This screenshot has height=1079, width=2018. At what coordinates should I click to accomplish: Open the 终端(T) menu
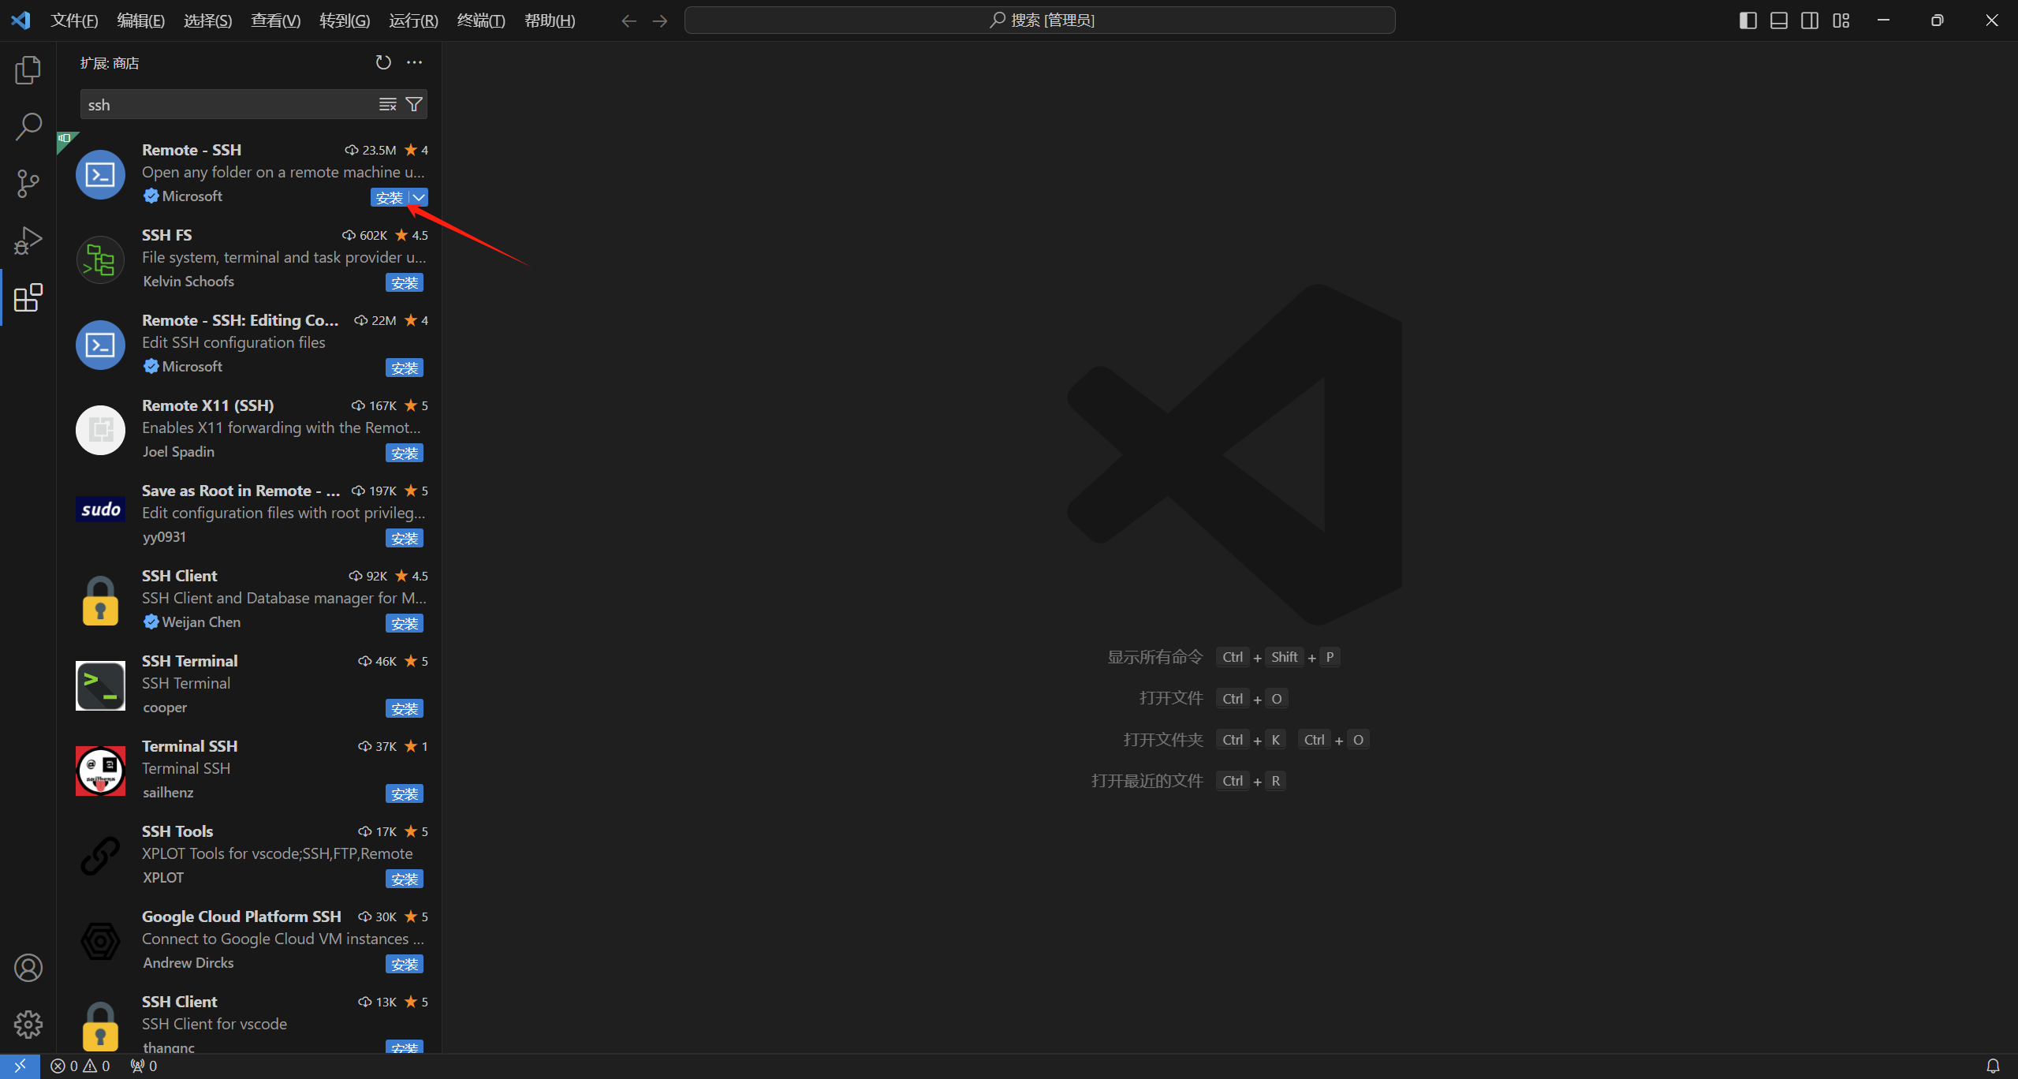coord(480,21)
